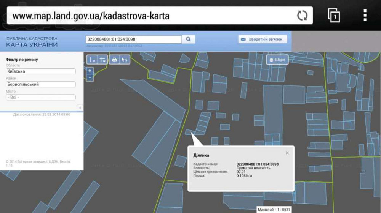Select the area measurement tool
This screenshot has height=213, width=381.
[x=102, y=60]
